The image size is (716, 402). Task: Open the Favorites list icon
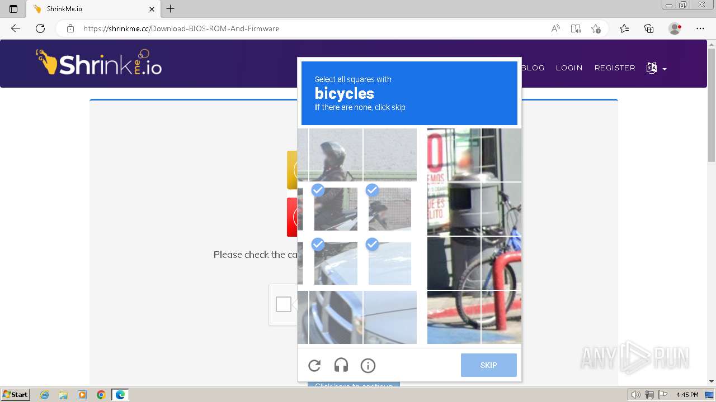[x=624, y=28]
